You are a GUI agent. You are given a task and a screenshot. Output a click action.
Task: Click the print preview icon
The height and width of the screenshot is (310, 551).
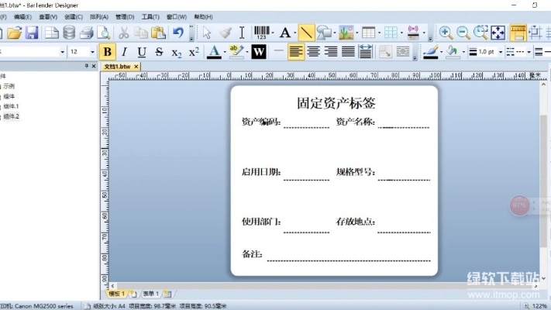(103, 33)
